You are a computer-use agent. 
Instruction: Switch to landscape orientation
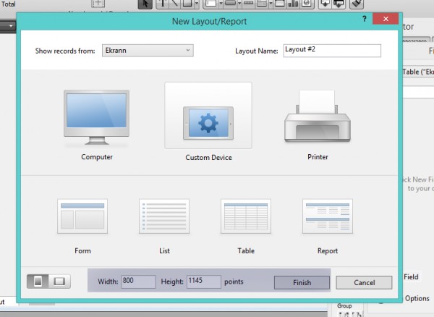tap(59, 282)
